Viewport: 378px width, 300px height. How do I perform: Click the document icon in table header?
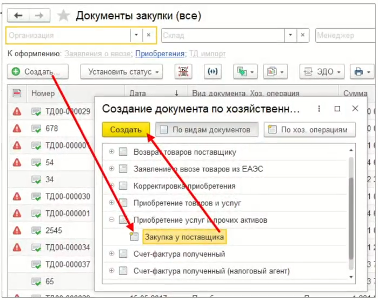click(x=17, y=93)
